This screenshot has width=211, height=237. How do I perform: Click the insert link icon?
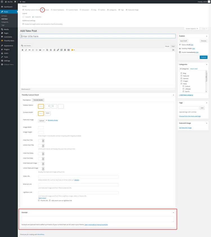(58, 50)
